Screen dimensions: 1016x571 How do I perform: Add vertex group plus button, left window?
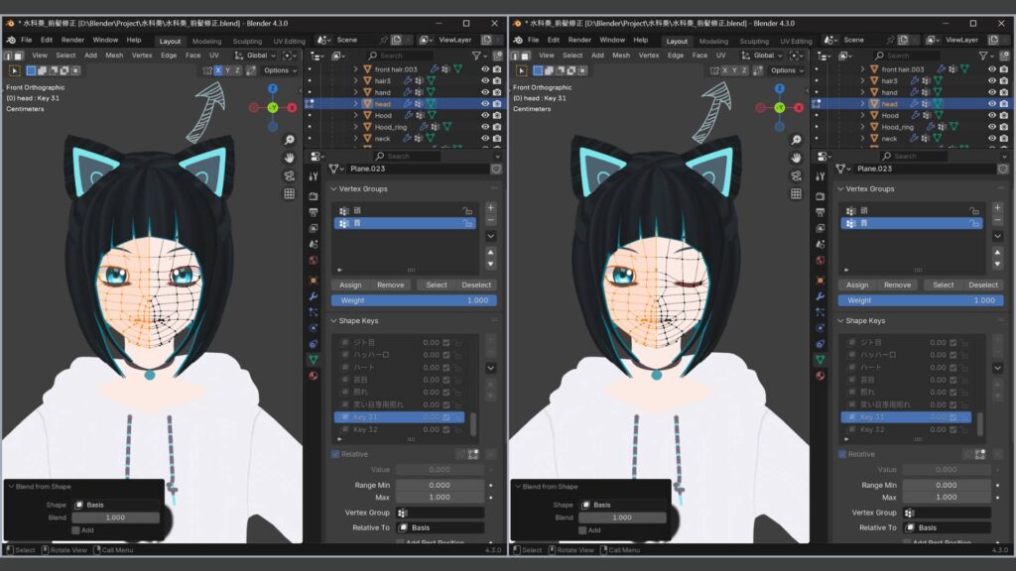(490, 208)
